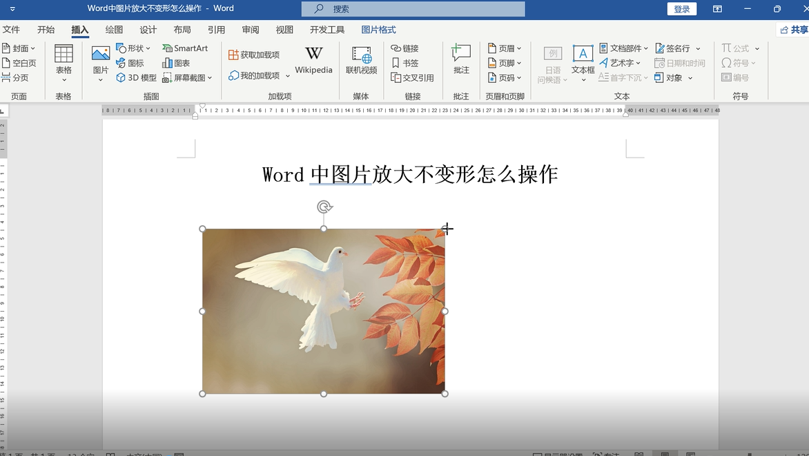Select the dove picture in the document
809x456 pixels.
[323, 311]
